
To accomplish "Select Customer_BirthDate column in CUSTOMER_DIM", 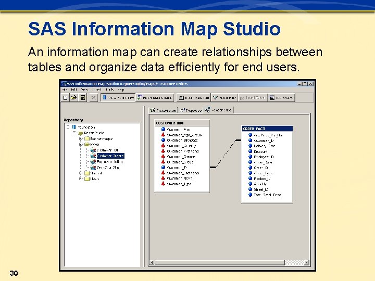I will click(x=179, y=140).
